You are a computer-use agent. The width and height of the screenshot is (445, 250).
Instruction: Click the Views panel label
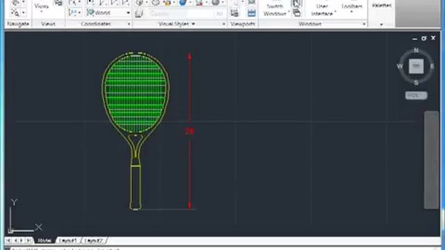pos(48,24)
